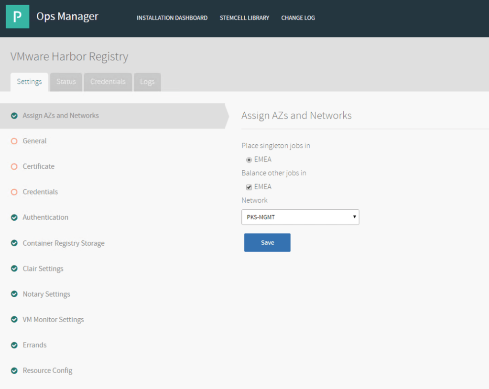The image size is (489, 389).
Task: Select EMEA radio for singleton jobs
Action: click(249, 160)
